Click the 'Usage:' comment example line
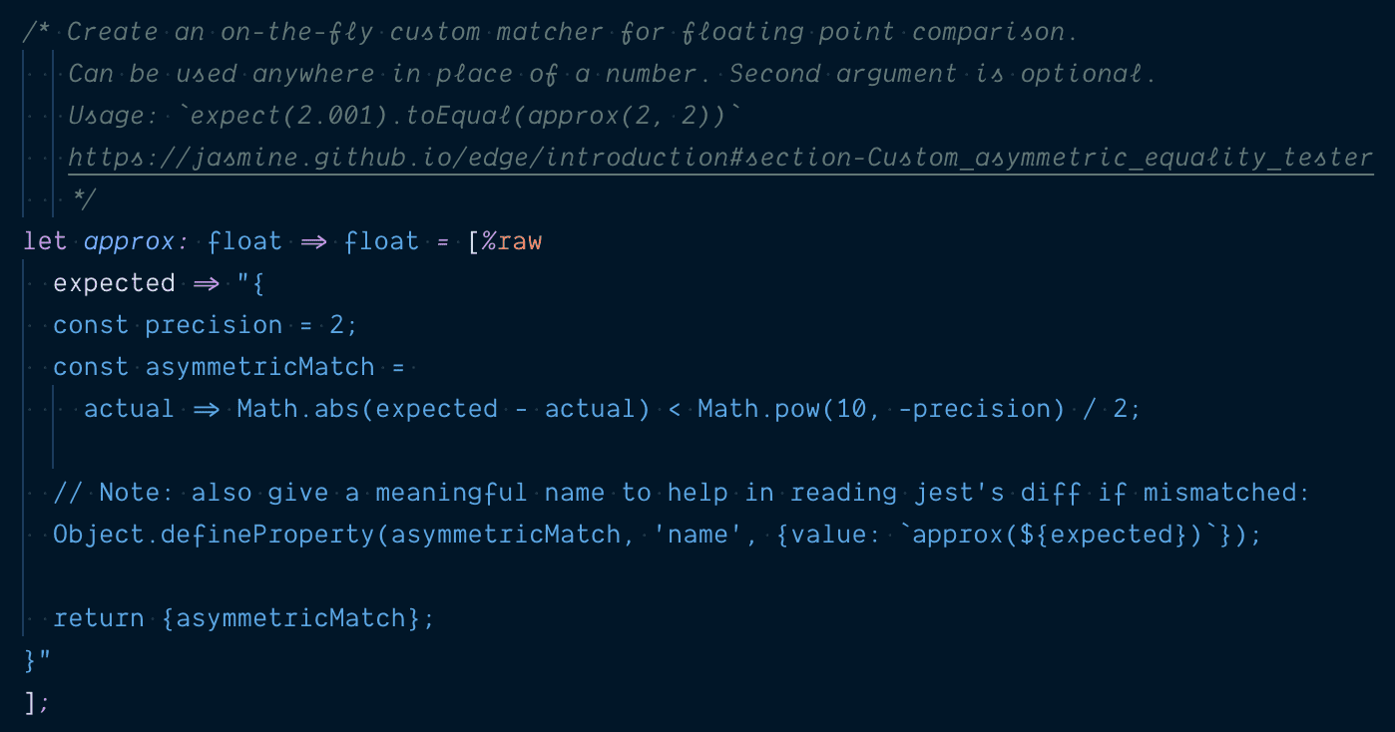The height and width of the screenshot is (732, 1395). click(x=405, y=116)
